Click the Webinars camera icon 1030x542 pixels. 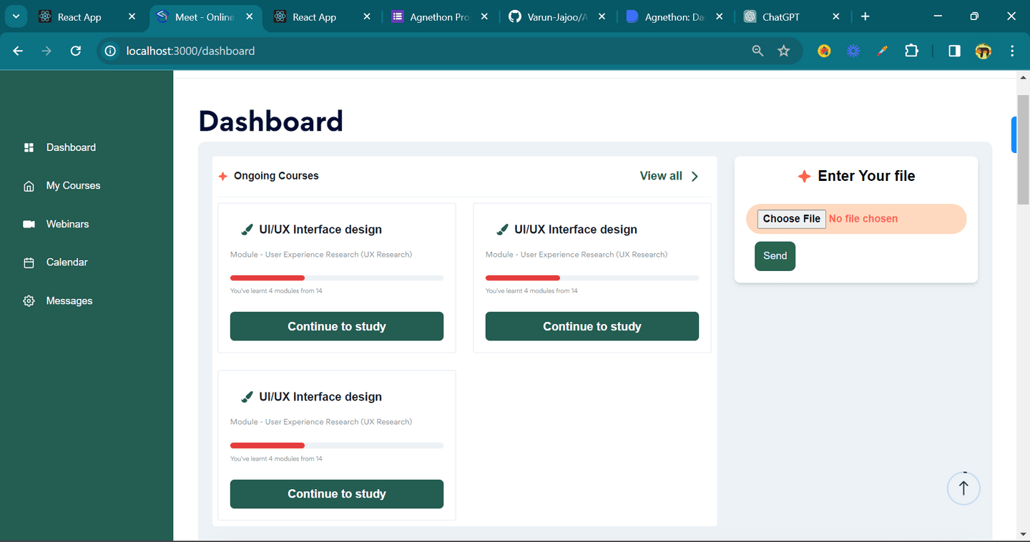coord(29,224)
